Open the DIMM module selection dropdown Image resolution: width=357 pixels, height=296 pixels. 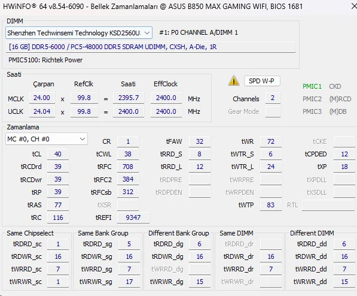pos(79,33)
